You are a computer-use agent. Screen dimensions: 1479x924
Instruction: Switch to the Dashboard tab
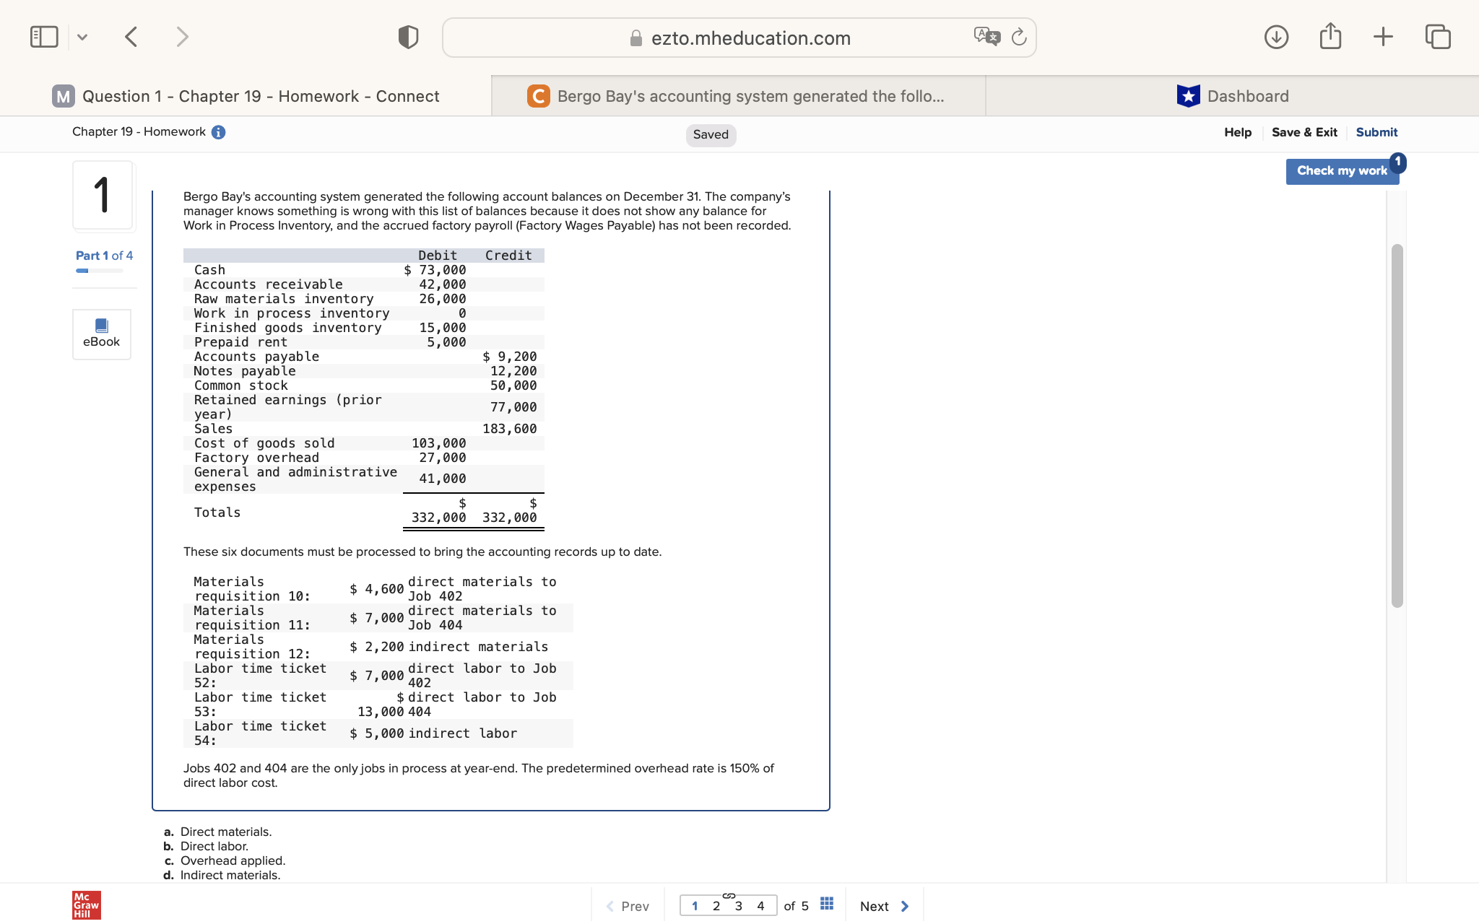click(1232, 95)
